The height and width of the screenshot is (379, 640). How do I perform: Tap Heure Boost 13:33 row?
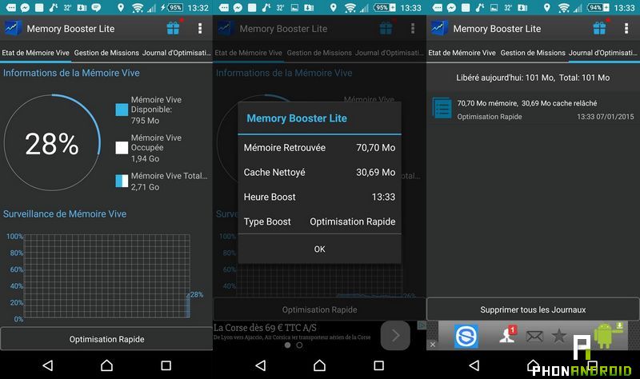click(319, 197)
